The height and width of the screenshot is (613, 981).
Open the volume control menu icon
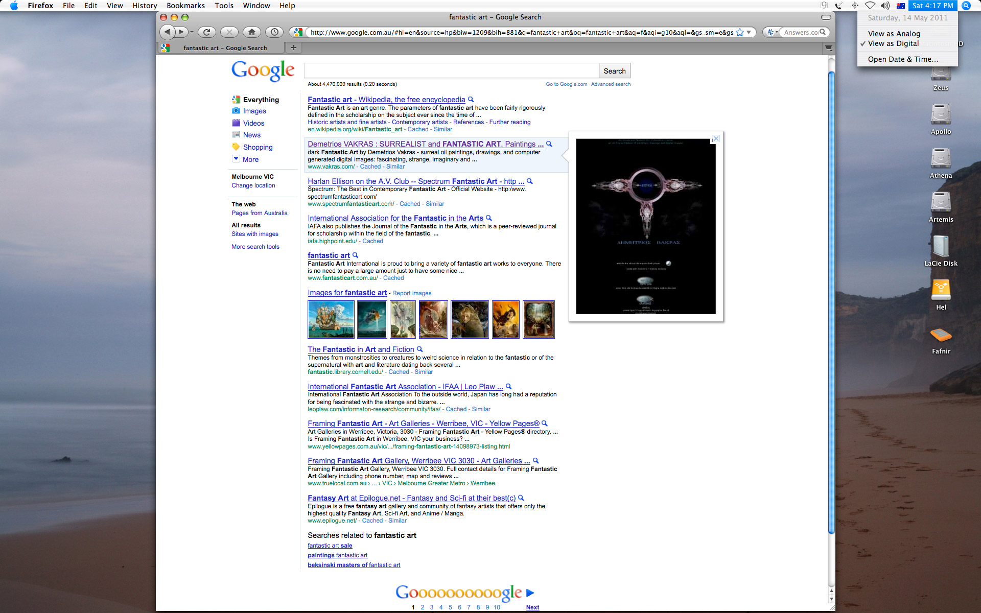coord(885,5)
